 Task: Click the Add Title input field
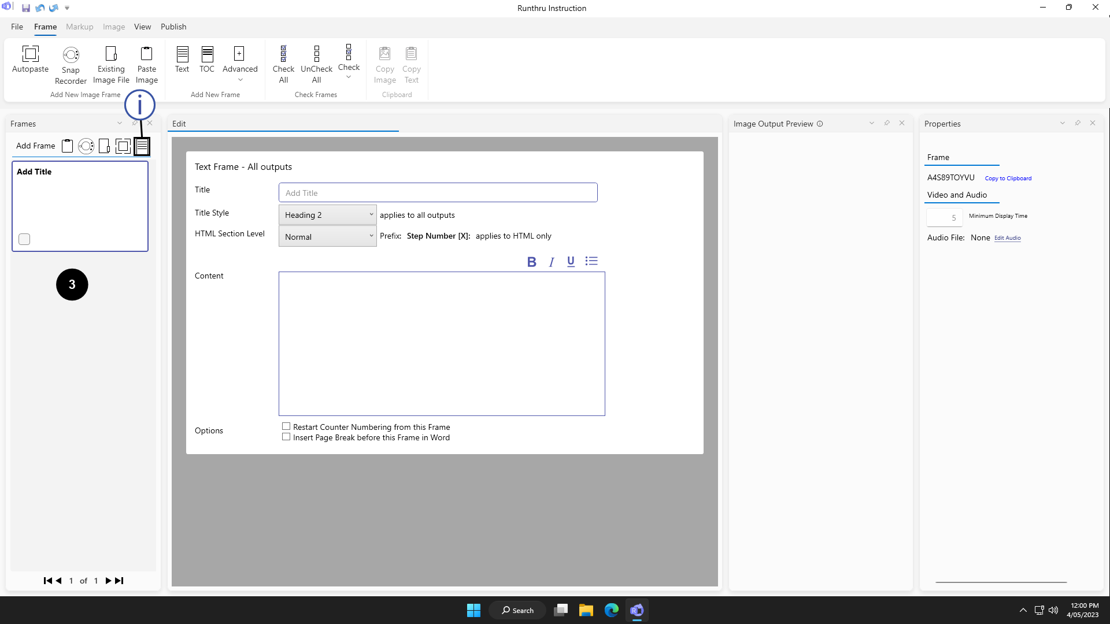pos(438,193)
